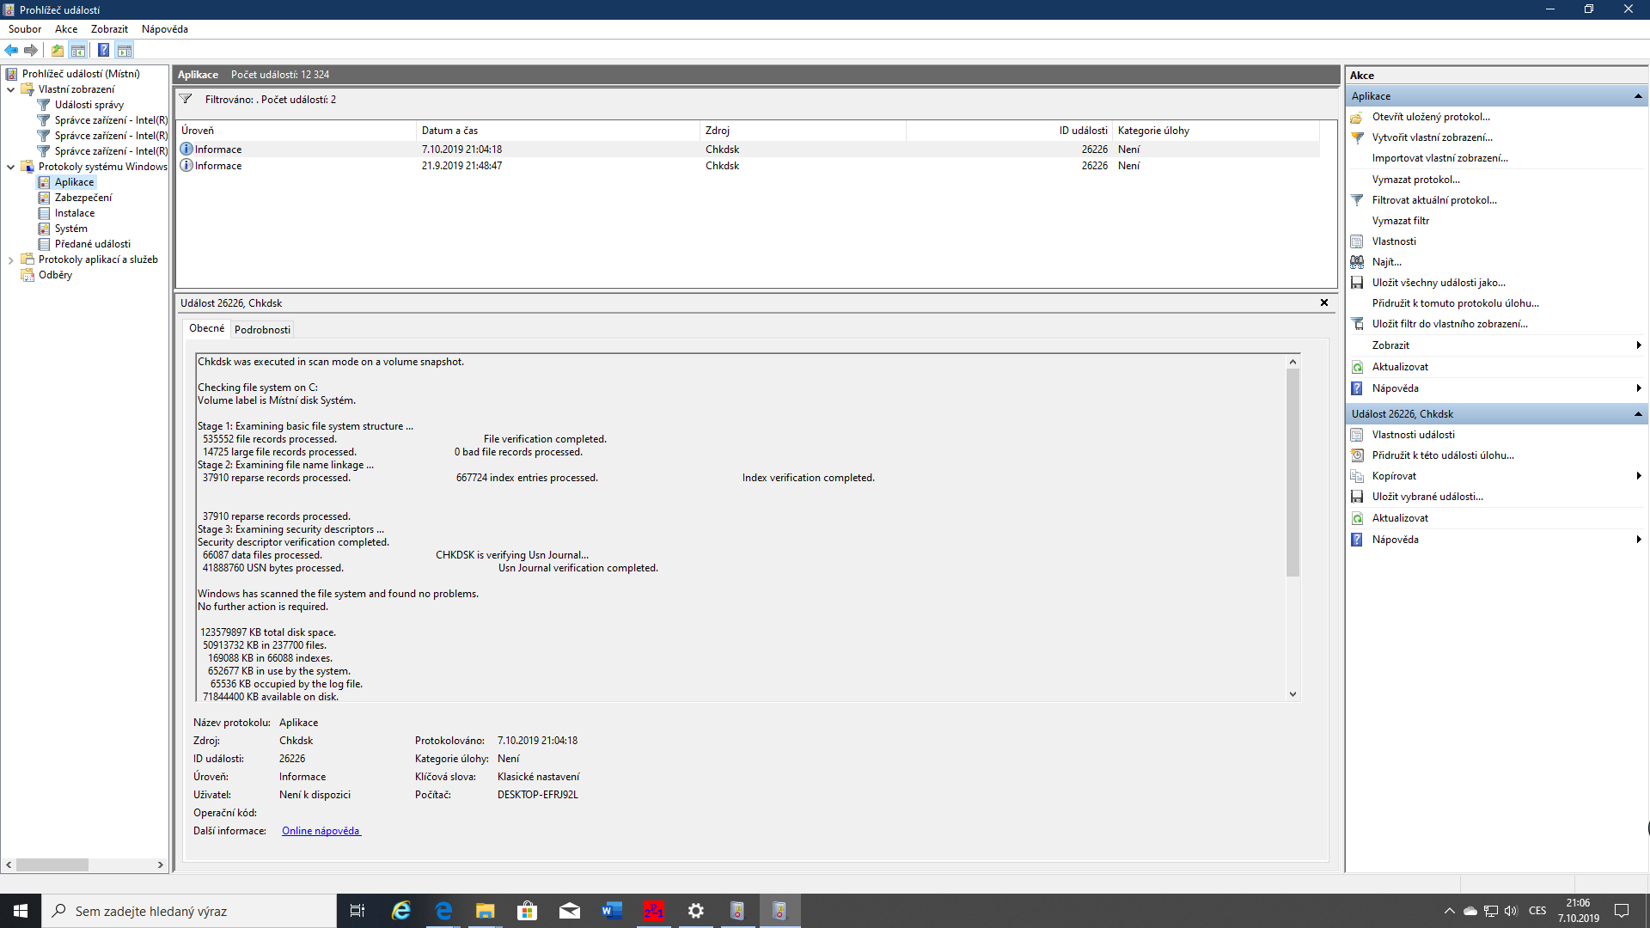Collapse the Protokoly systému Windows node

[x=10, y=167]
